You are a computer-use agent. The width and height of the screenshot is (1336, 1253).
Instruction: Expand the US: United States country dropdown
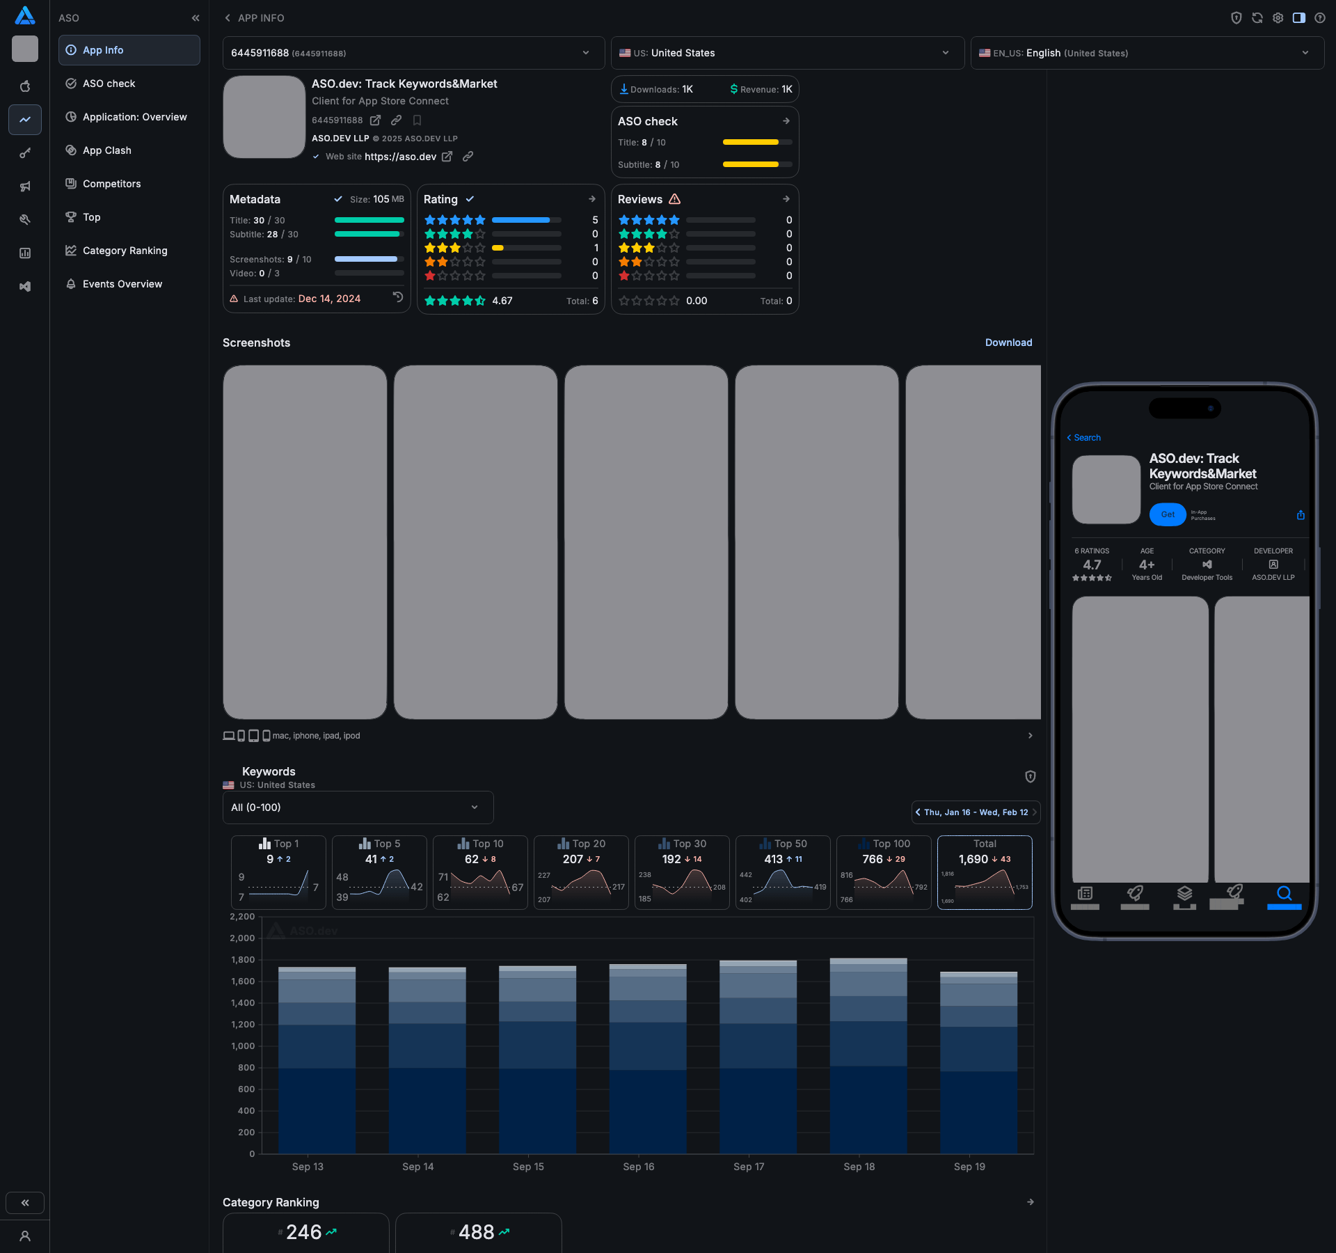click(x=787, y=53)
